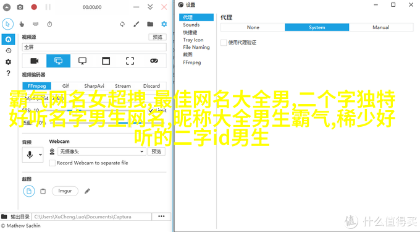Viewport: 420px width, 232px height.
Task: Collapse the Captura window with the up-arrow icon
Action: [x=6, y=7]
